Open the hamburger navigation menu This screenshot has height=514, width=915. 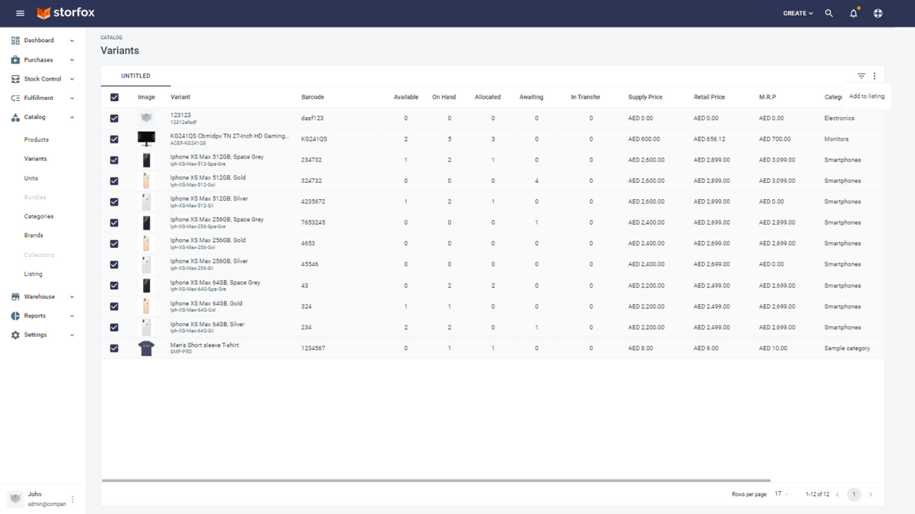pos(20,13)
